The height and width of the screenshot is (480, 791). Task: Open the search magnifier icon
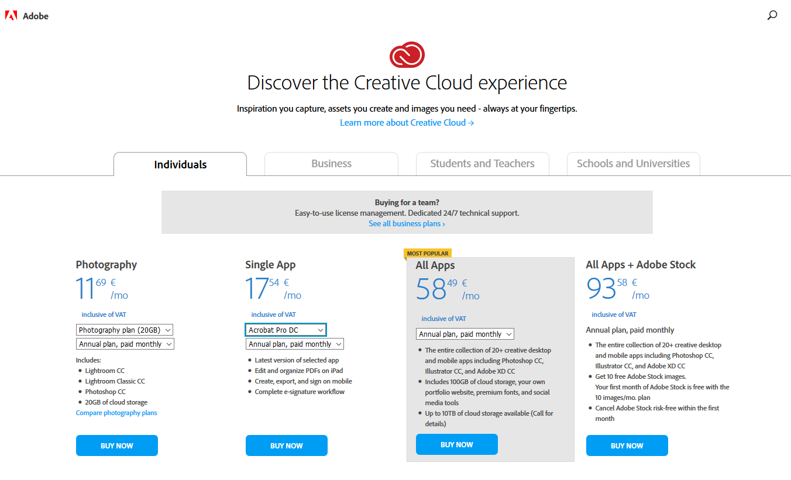(x=772, y=16)
